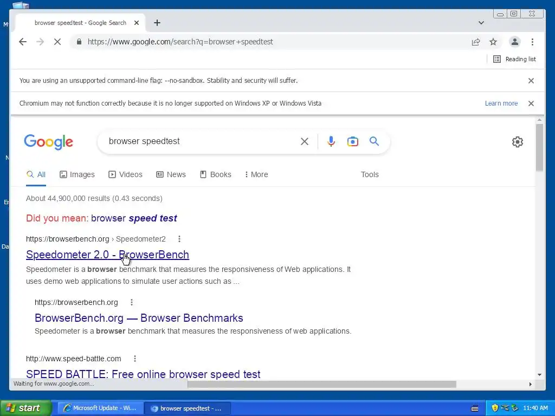Open the Chromium three-dot menu

(x=532, y=42)
